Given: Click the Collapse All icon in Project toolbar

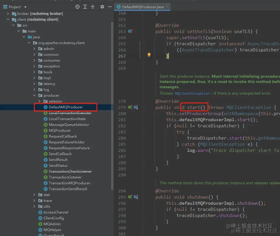Looking at the screenshot, I should pos(92,7).
